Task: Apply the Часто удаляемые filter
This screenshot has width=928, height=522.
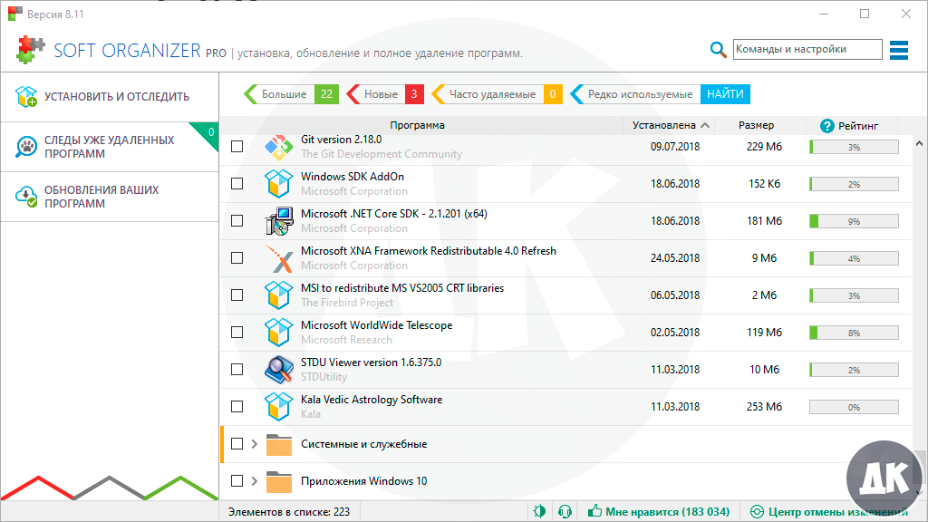Action: pos(497,94)
